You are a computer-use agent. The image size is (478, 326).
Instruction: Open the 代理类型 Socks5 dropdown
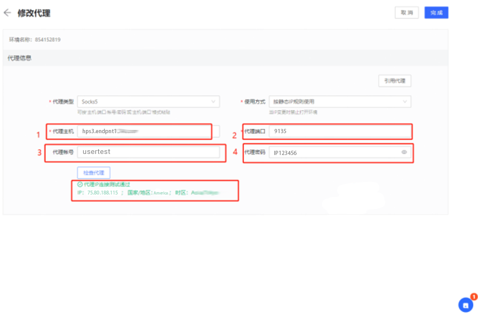[x=148, y=101]
